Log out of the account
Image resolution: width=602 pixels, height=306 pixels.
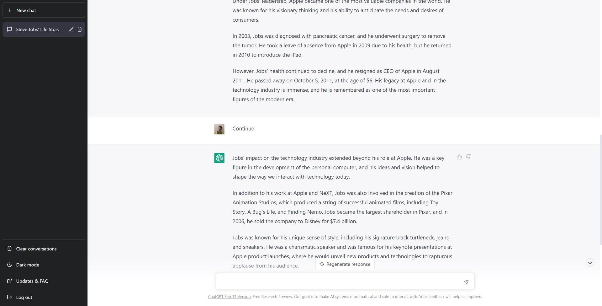[24, 297]
